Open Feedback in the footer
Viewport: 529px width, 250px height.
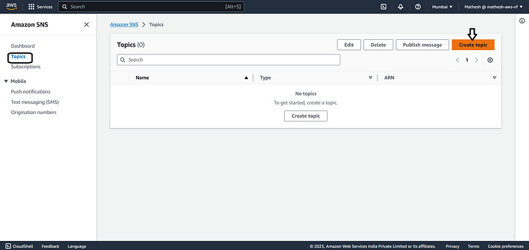tap(50, 246)
